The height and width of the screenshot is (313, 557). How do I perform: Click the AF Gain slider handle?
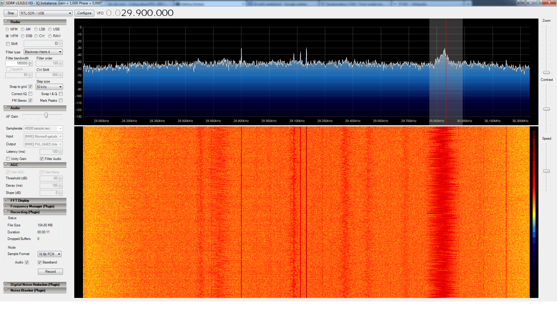click(x=46, y=116)
